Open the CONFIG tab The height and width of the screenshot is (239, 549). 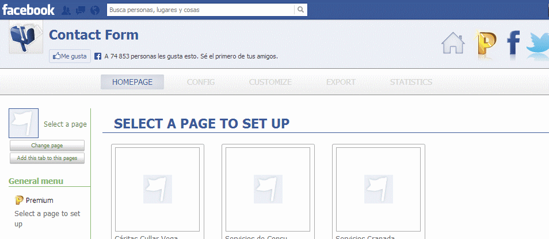coord(201,82)
